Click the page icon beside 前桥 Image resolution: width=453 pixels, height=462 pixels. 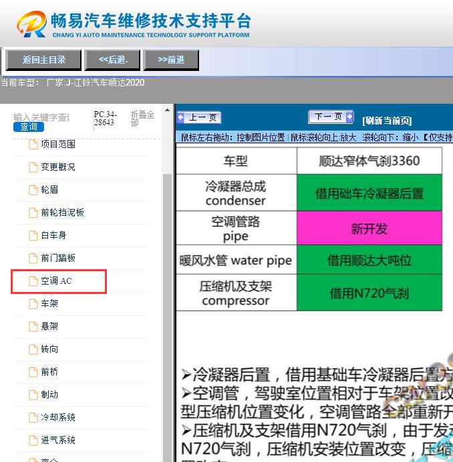(33, 372)
